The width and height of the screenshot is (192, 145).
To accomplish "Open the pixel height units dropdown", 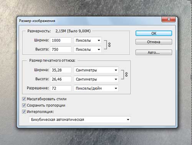I will click(x=88, y=49).
